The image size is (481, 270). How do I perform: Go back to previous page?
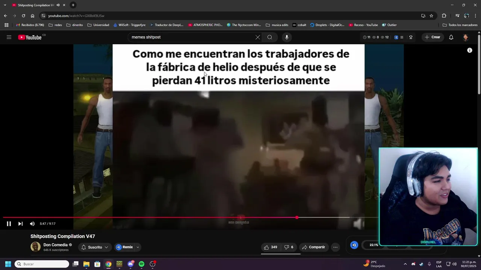tap(5, 16)
